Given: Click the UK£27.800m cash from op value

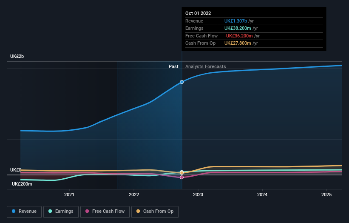Looking at the screenshot, I should click(238, 43).
